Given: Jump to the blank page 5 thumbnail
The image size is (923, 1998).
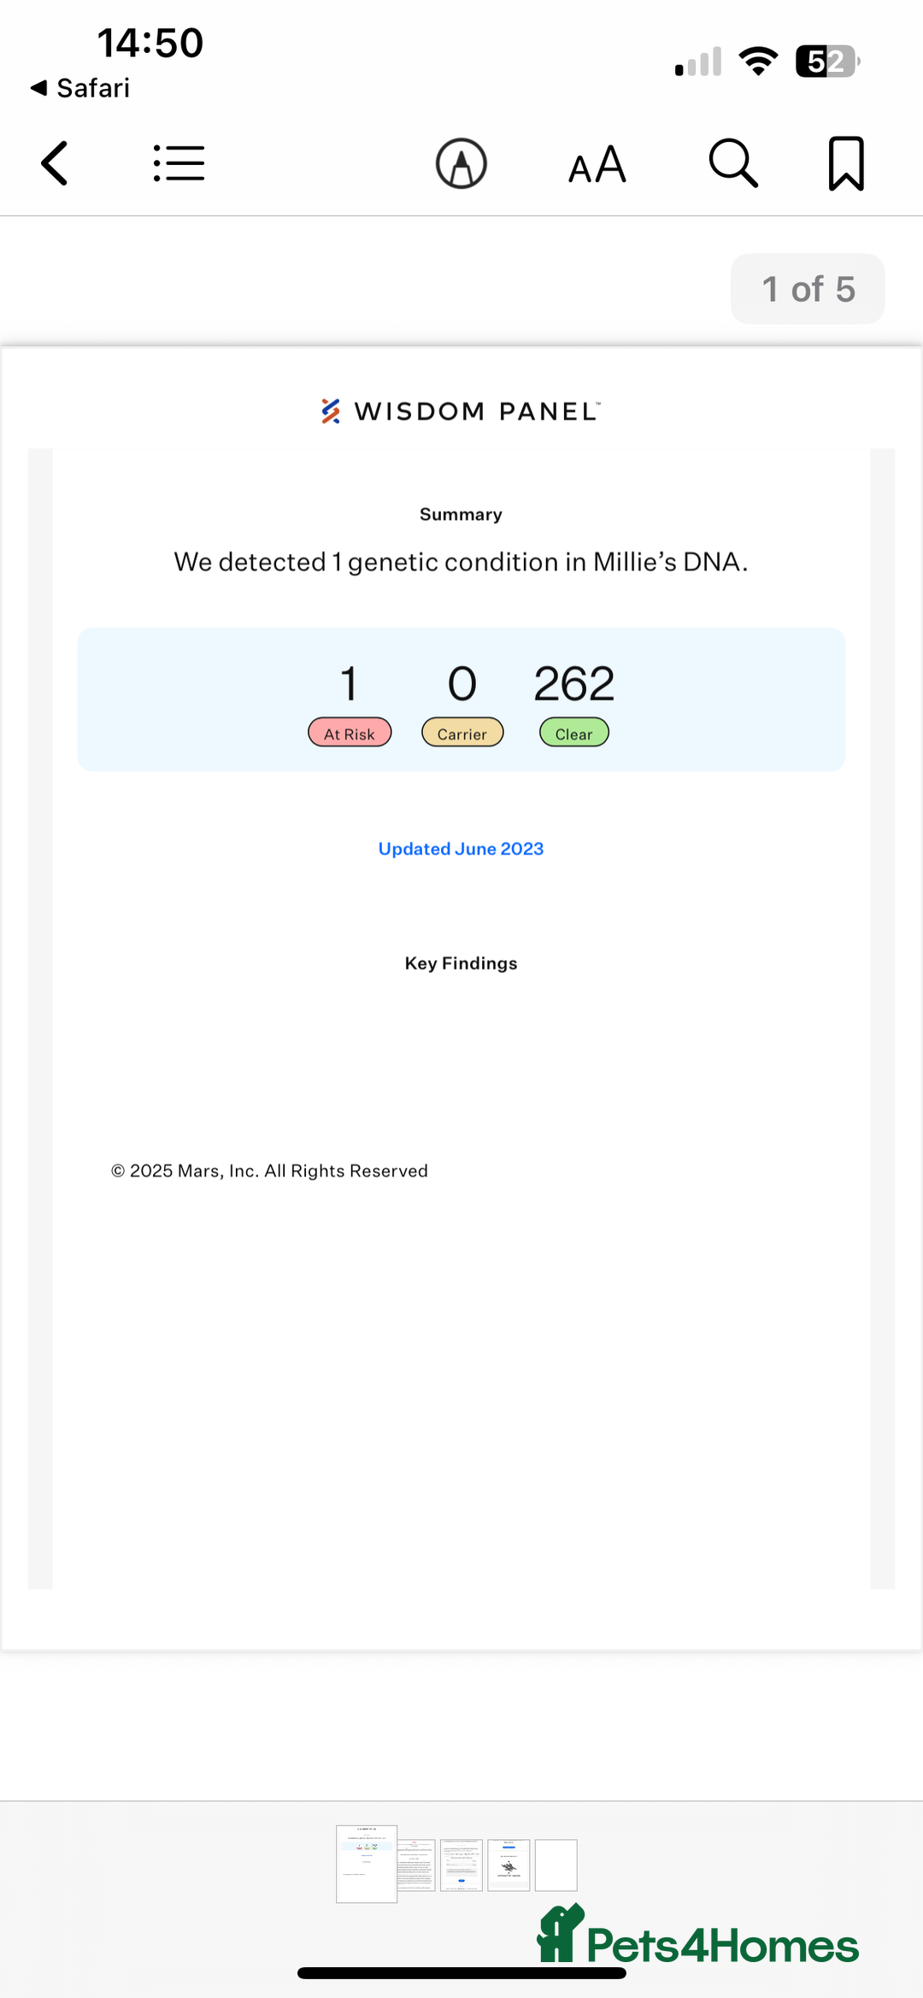Looking at the screenshot, I should pyautogui.click(x=556, y=1865).
